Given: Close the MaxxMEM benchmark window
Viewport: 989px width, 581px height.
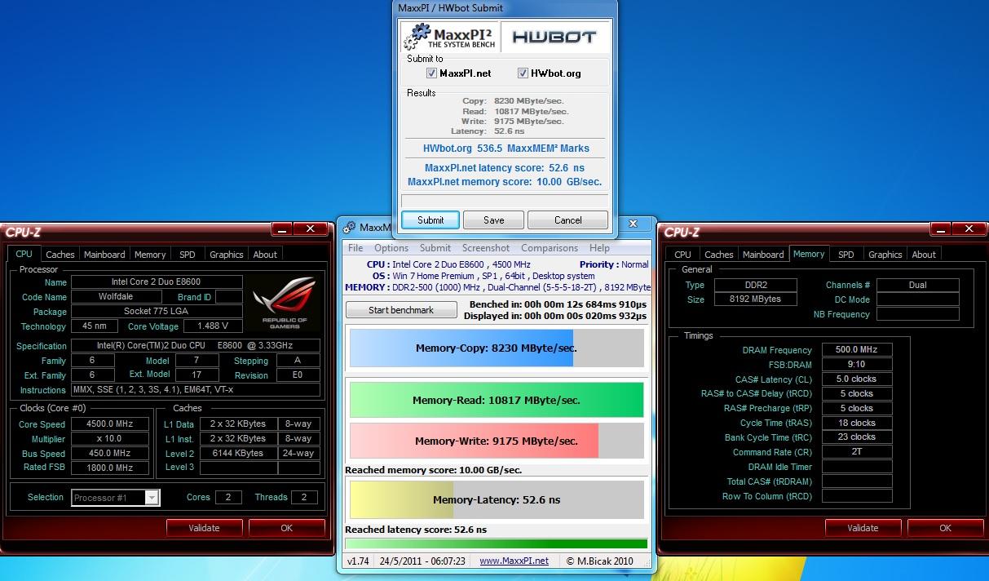Looking at the screenshot, I should click(634, 223).
